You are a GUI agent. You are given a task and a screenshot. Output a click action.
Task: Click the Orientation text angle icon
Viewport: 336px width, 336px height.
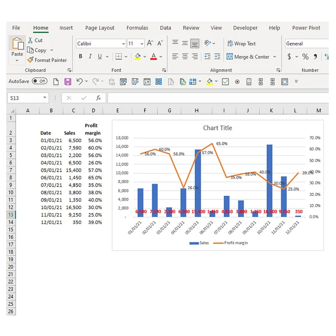207,43
